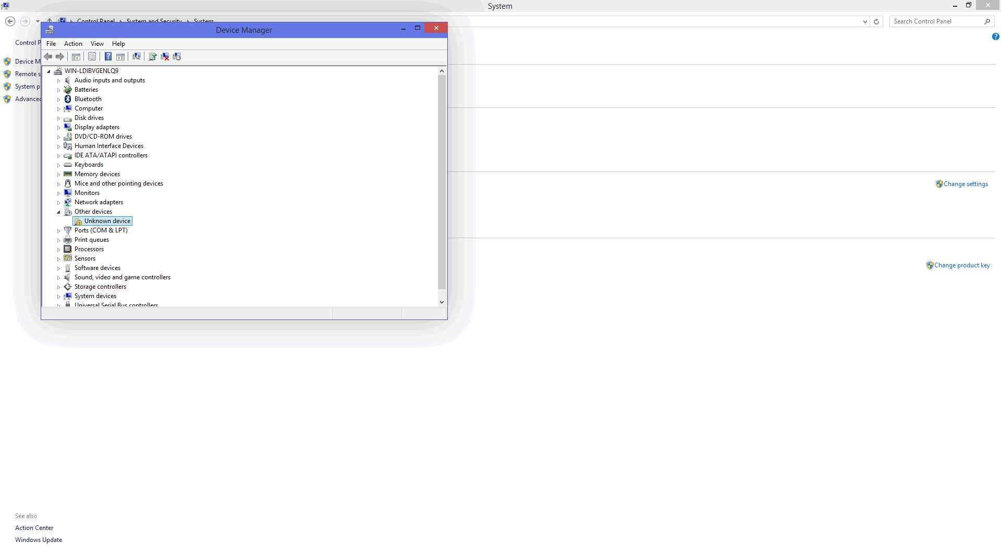Viewport: 1001px width, 554px height.
Task: Collapse the WIN-LDIBVGENLQ9 root node
Action: 48,71
